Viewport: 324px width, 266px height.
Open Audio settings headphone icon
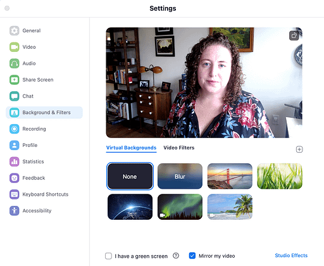pyautogui.click(x=15, y=63)
